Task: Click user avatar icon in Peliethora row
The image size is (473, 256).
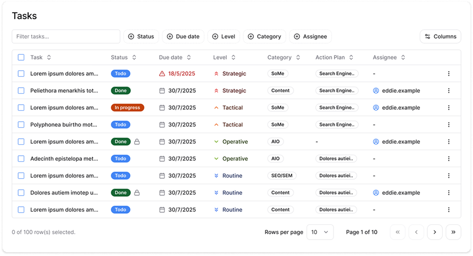Action: [376, 90]
